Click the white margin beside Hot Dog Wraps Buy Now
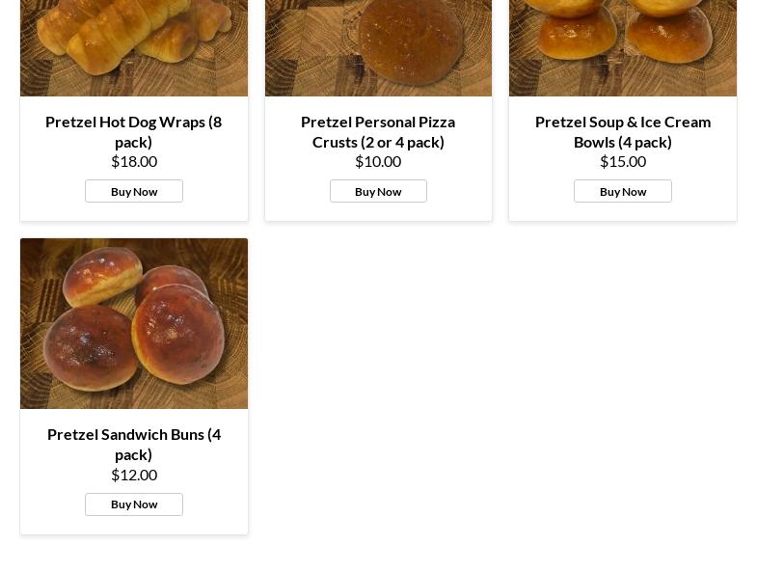The image size is (757, 572). [215, 192]
